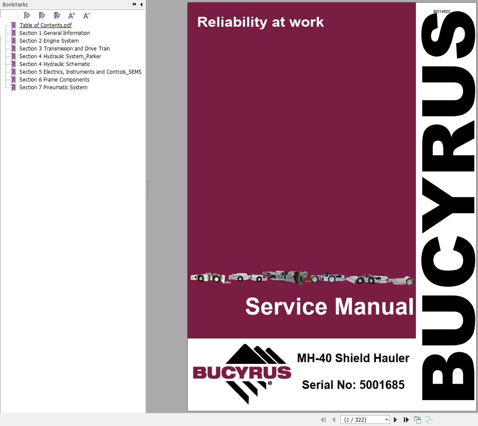Click the bookmark icon beside Section 4 Hydraulic System_Parker
Image resolution: width=478 pixels, height=426 pixels.
(13, 56)
